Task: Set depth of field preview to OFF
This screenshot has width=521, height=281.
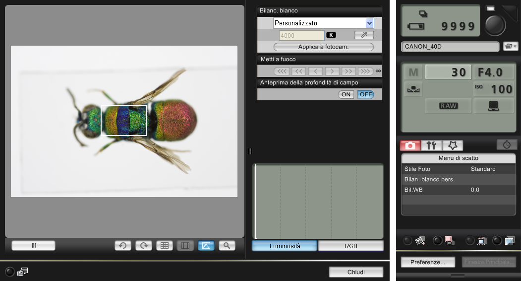Action: 365,94
